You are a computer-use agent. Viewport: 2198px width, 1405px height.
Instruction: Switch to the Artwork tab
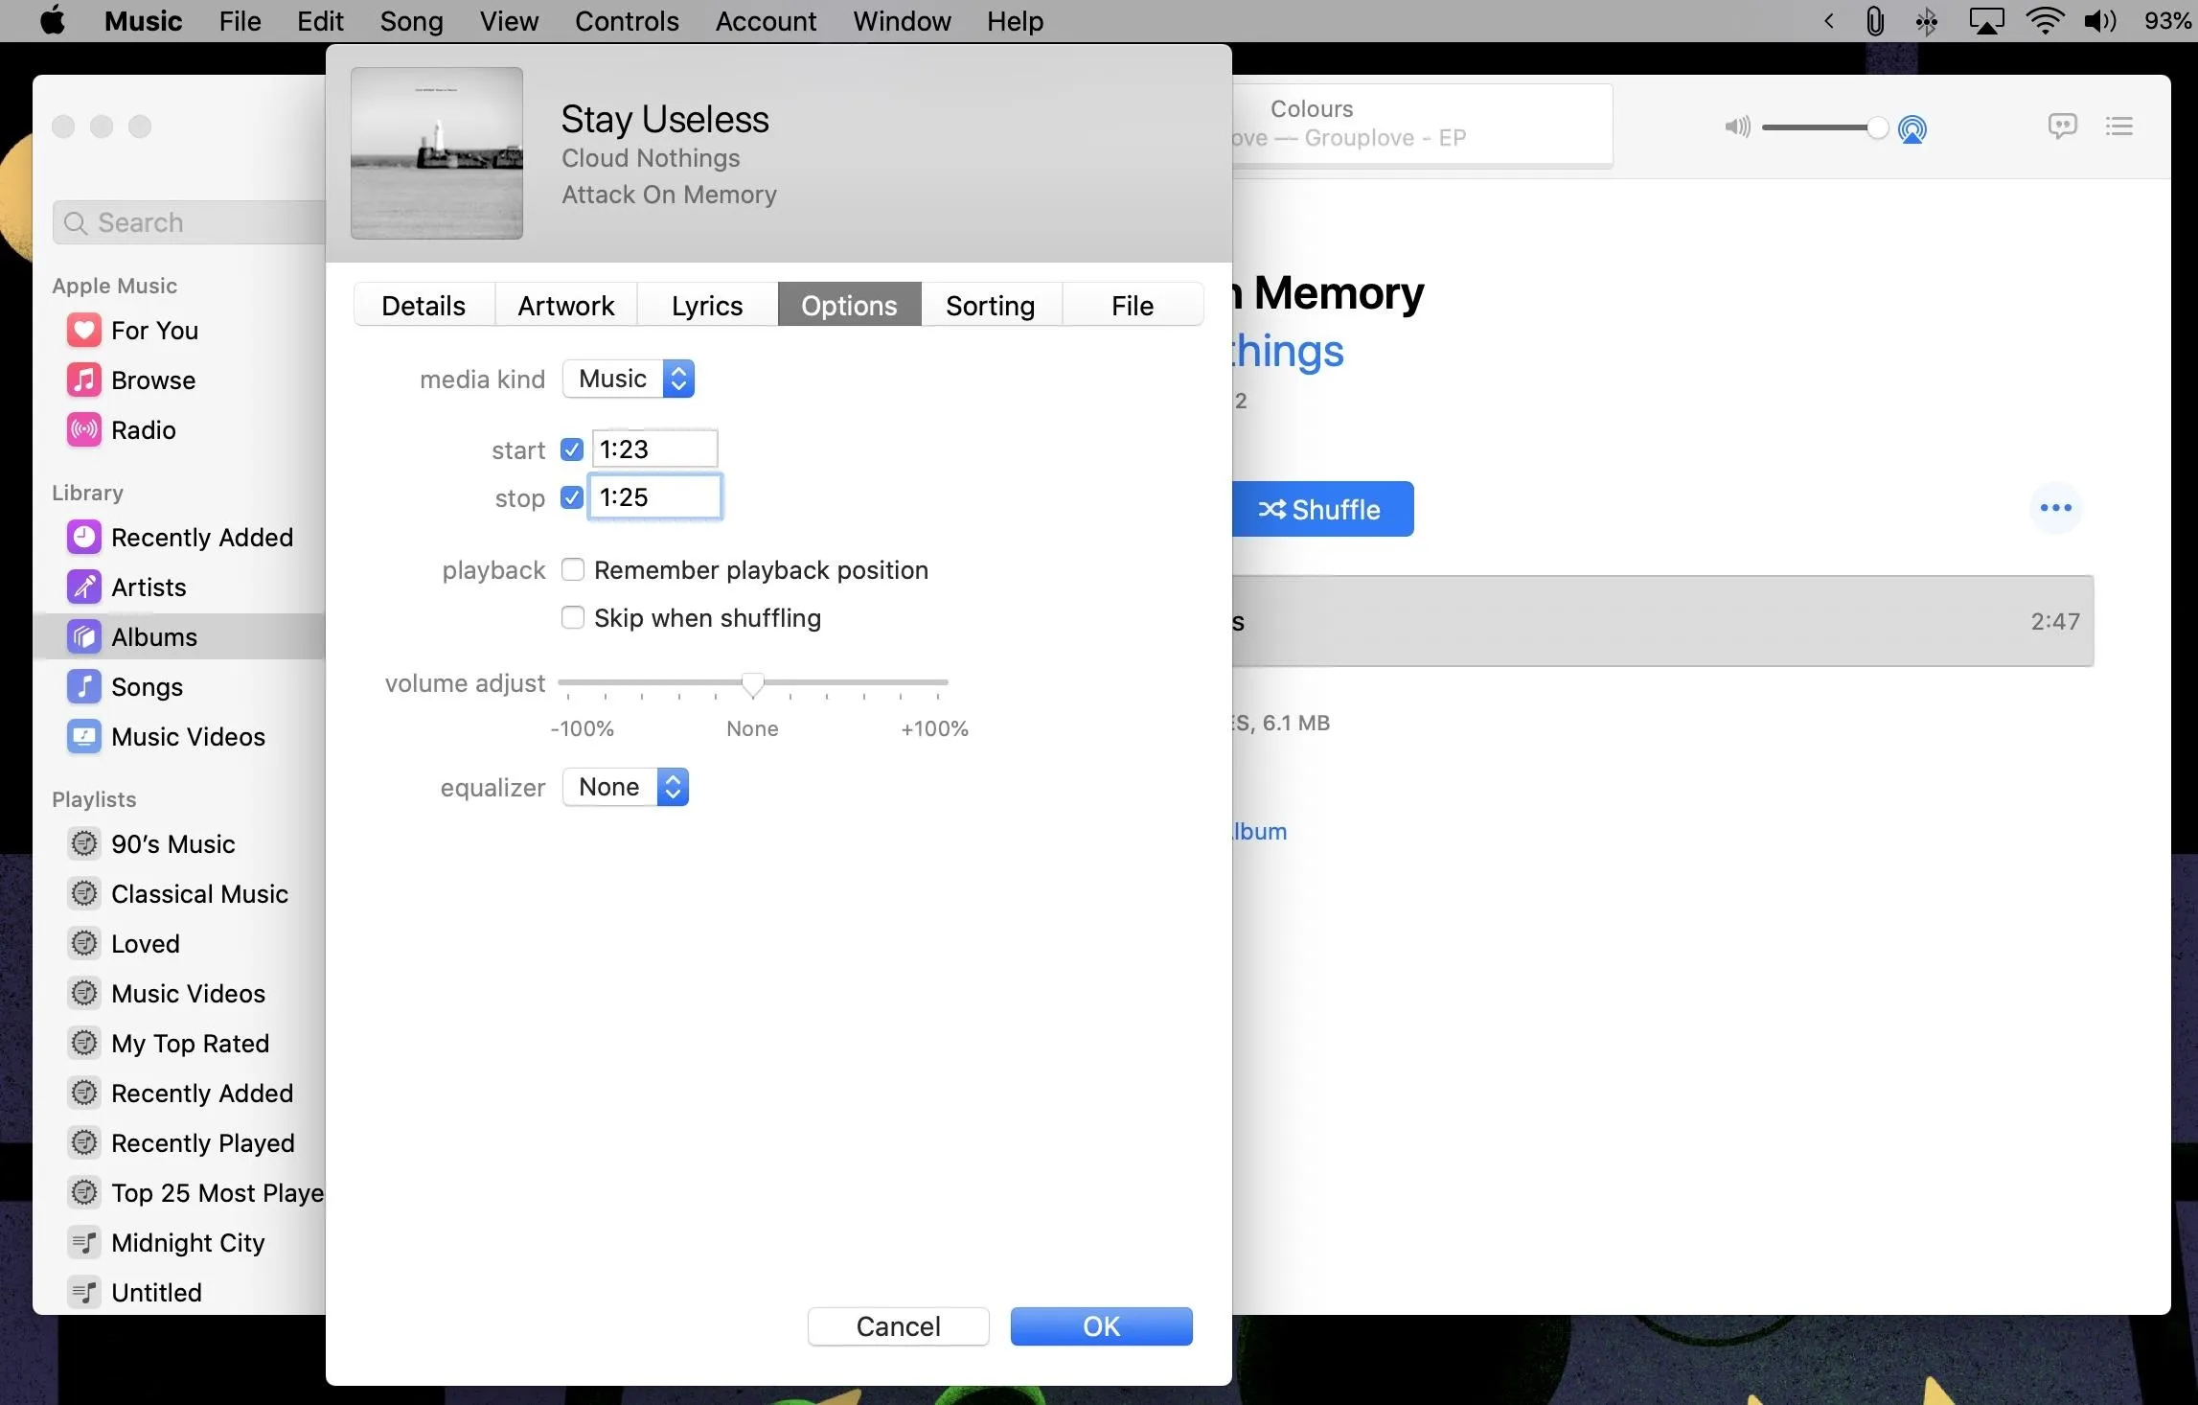(x=565, y=305)
